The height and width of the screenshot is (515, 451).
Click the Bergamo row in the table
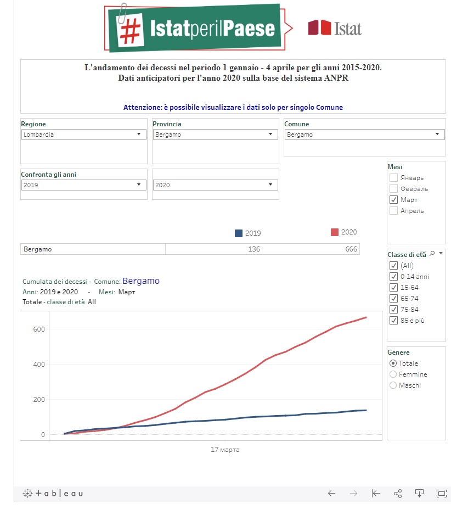coord(93,249)
